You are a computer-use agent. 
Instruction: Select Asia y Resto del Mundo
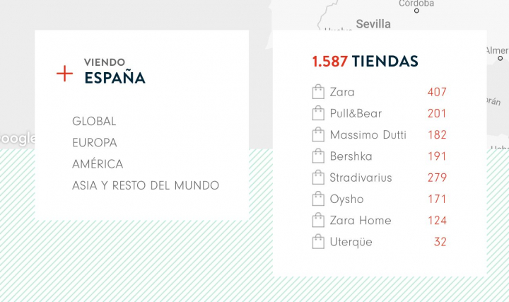click(x=146, y=185)
